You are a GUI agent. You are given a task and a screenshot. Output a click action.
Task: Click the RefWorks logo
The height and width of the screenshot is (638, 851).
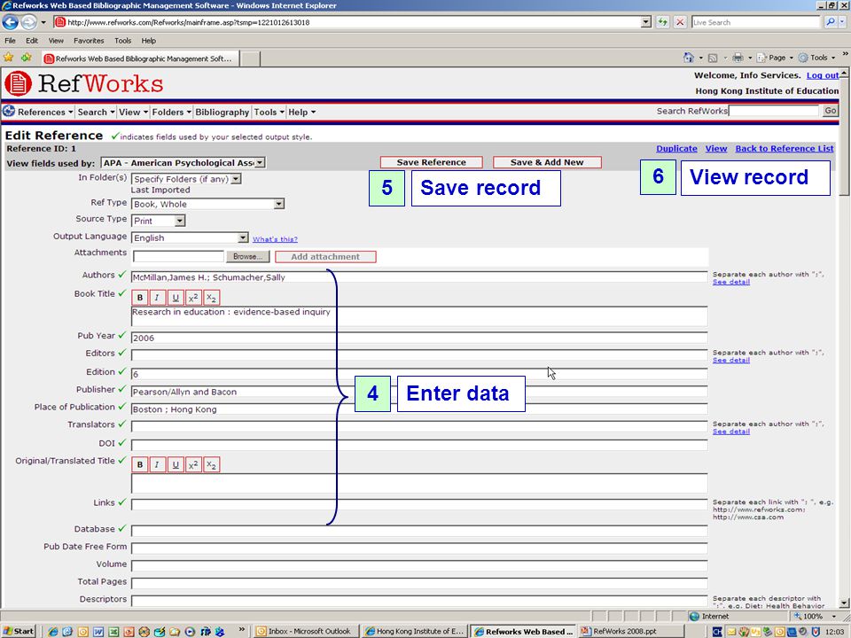tap(84, 83)
